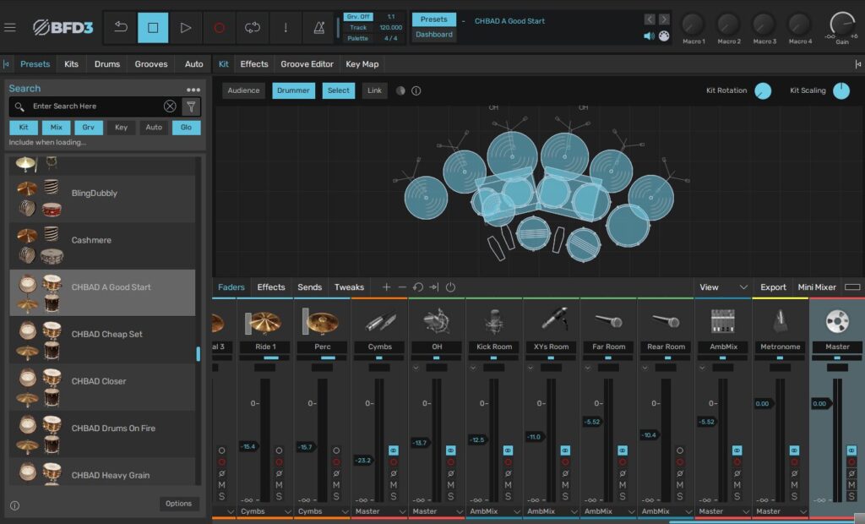Adjust the Kit Rotation knob

point(763,91)
